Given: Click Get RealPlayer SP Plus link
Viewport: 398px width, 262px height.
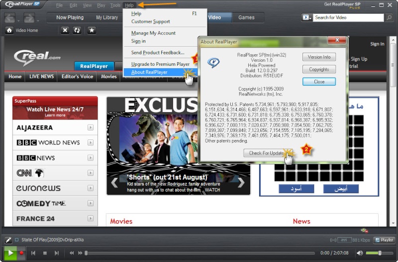Looking at the screenshot, I should [x=342, y=5].
